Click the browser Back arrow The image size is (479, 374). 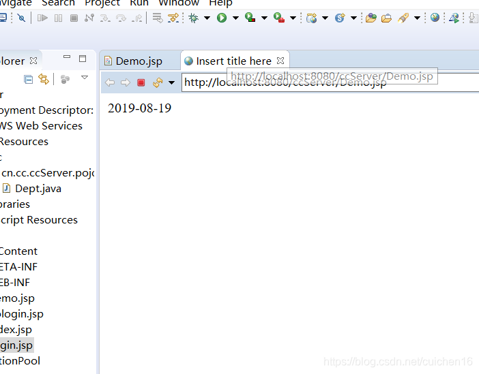tap(110, 82)
